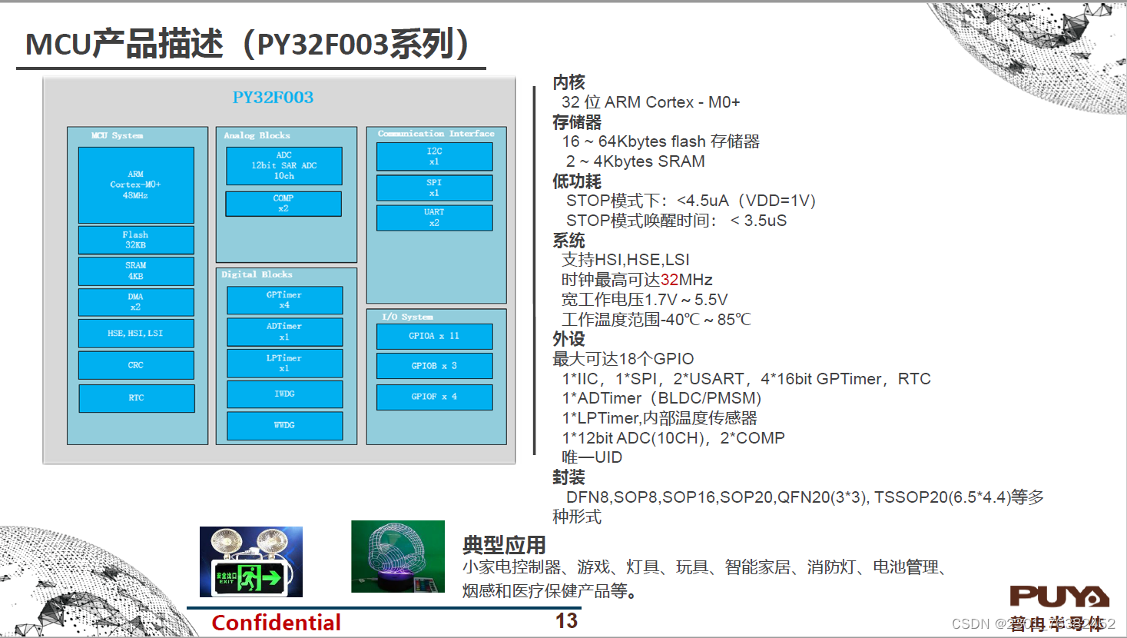The width and height of the screenshot is (1127, 638).
Task: Click the 32 位 ARM Cortex - M0+ line
Action: pos(651,102)
